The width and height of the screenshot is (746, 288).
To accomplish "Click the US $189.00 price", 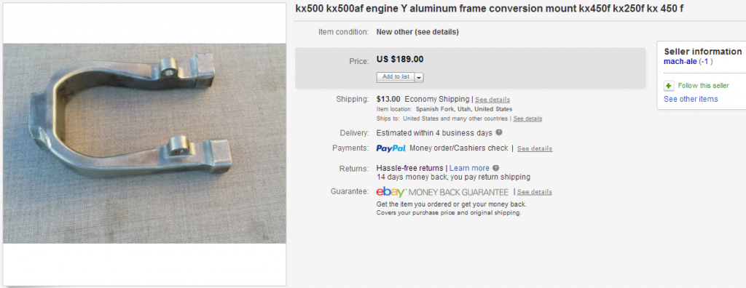I will coord(400,60).
